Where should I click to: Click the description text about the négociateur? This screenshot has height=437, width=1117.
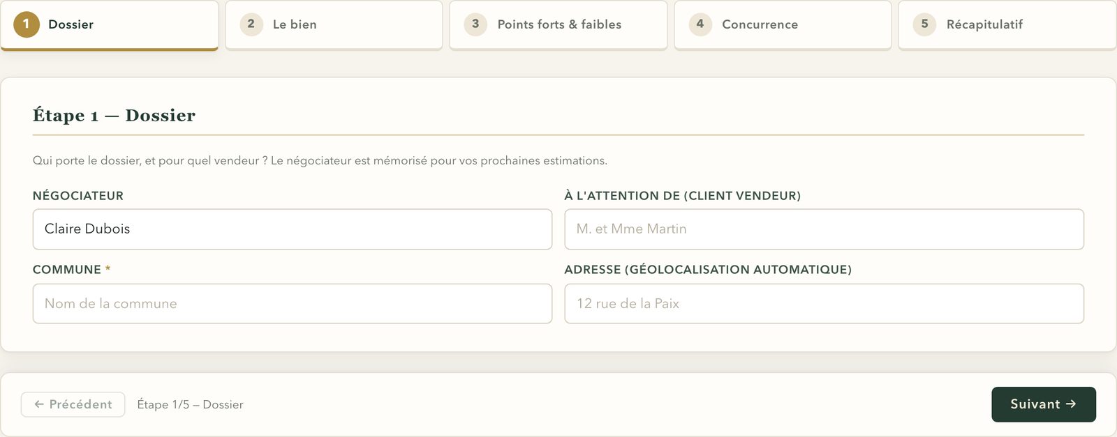point(320,160)
